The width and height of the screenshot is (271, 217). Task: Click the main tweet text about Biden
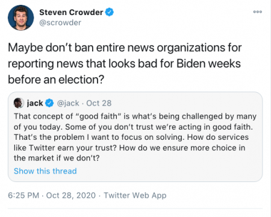click(x=125, y=64)
